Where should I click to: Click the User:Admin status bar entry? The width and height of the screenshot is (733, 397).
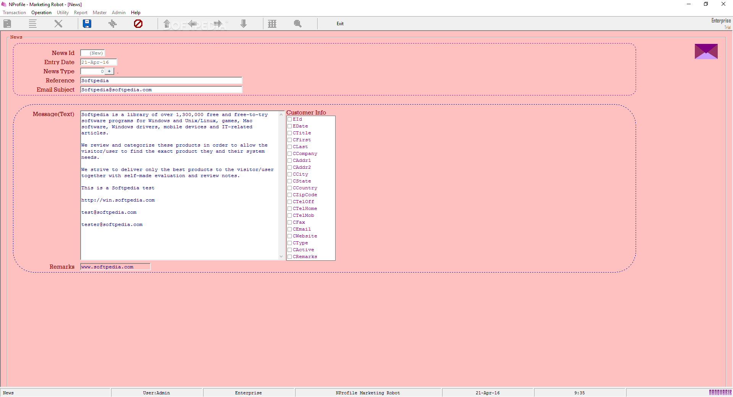157,393
